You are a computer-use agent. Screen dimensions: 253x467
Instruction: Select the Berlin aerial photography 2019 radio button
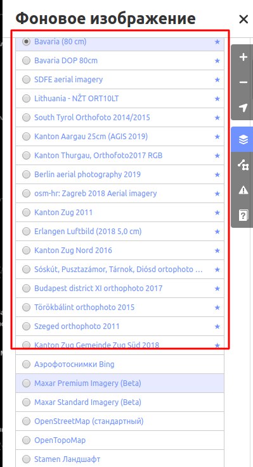tap(26, 175)
